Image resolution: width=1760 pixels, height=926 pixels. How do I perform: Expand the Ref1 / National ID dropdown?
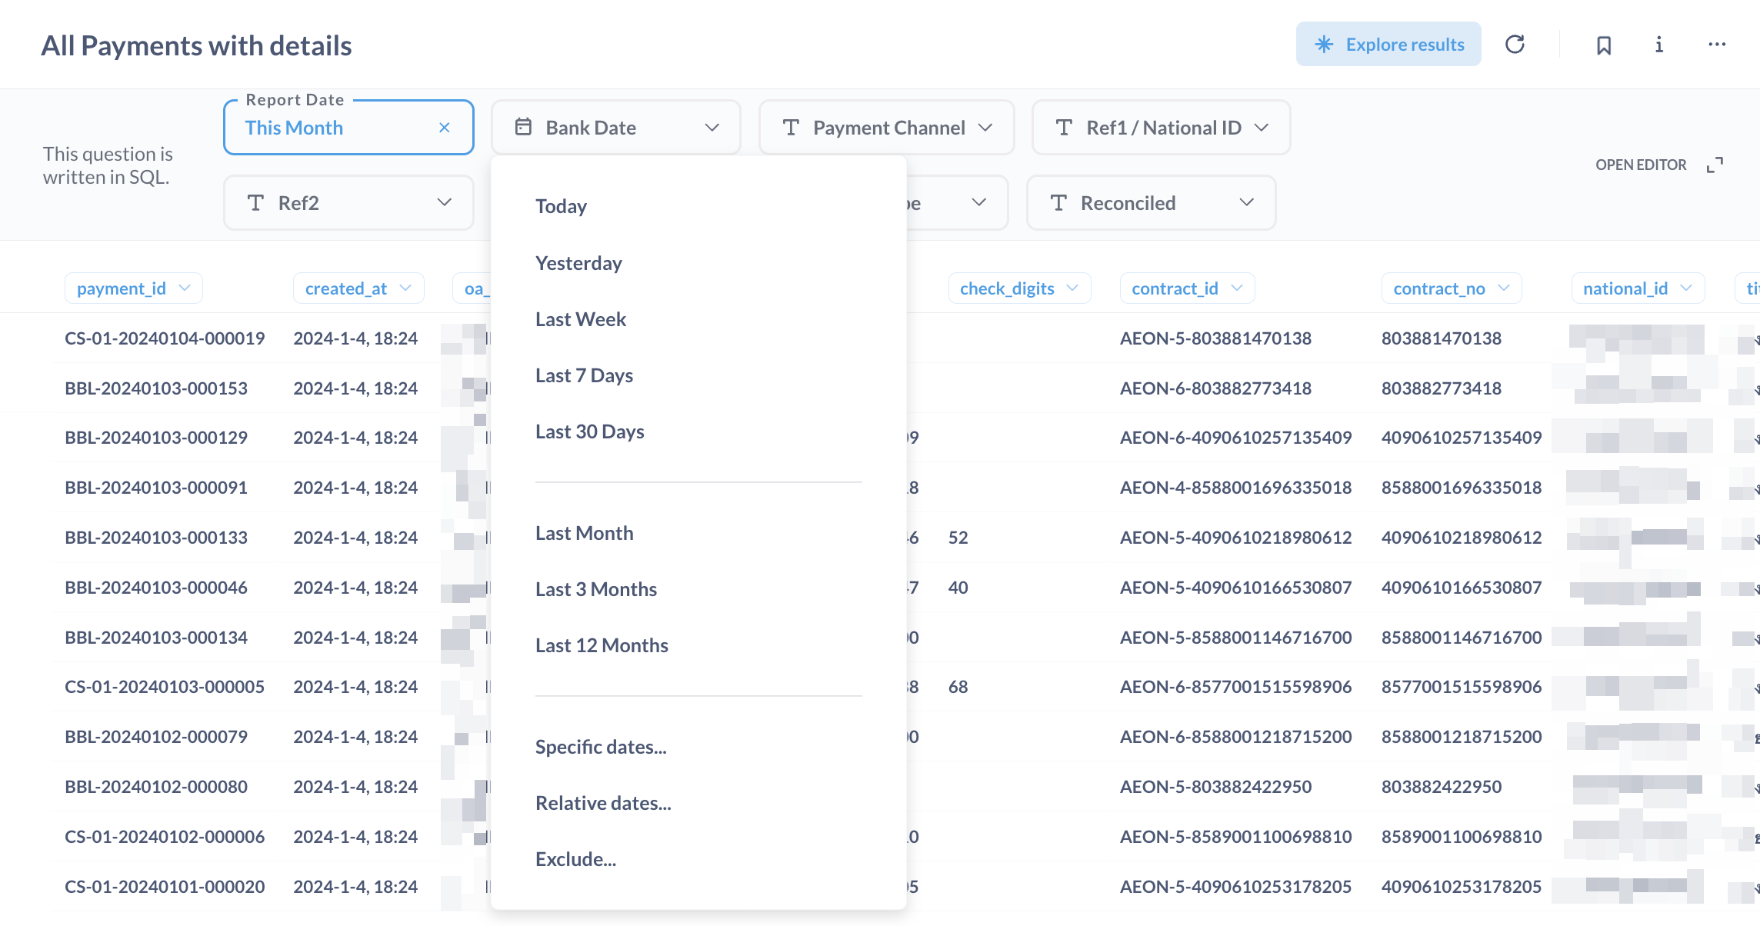(x=1160, y=128)
